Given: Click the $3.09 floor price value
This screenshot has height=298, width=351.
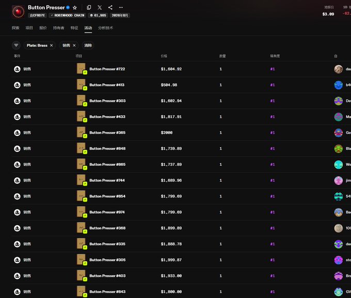Looking at the screenshot, I should [328, 14].
